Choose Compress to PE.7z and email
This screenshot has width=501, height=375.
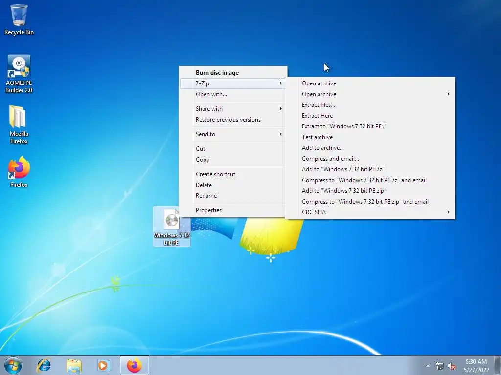[x=370, y=180]
